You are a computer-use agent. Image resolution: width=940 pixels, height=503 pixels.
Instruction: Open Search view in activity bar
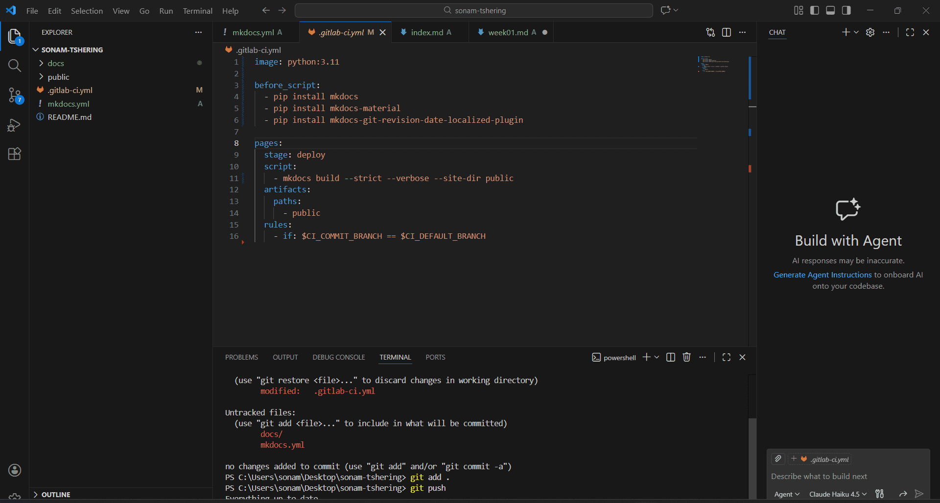tap(15, 66)
